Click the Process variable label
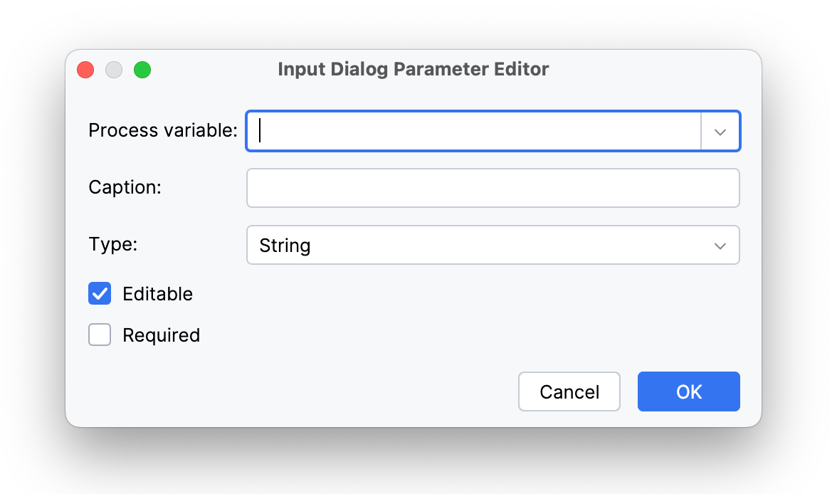 tap(163, 130)
